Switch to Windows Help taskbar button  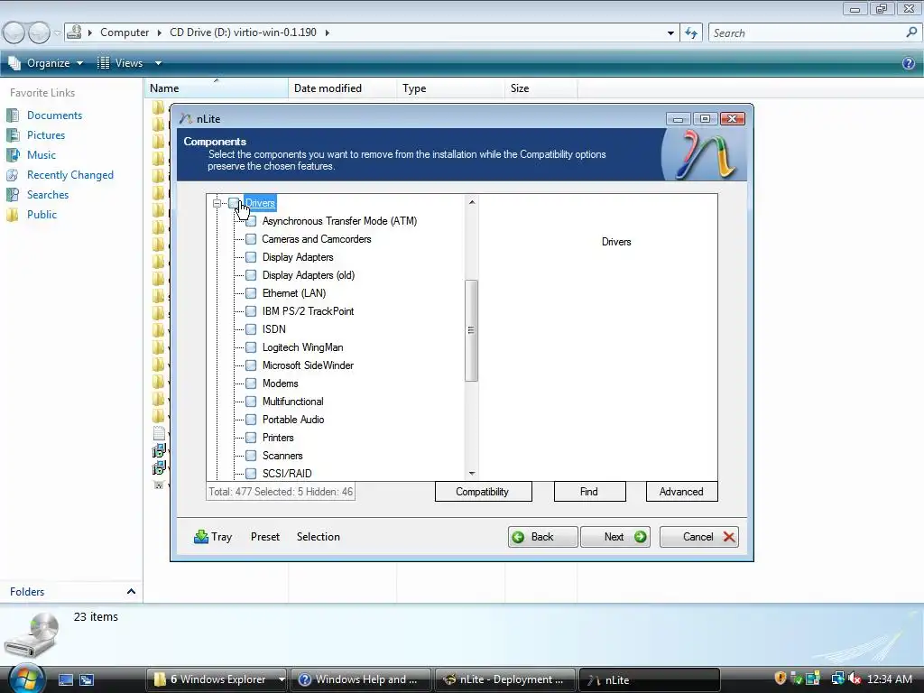[x=361, y=679]
